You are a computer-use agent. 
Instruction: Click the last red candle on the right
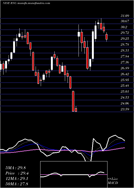106,37
